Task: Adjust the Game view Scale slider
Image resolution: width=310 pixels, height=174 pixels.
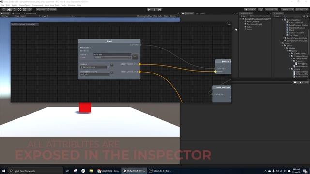Action: [x=60, y=16]
